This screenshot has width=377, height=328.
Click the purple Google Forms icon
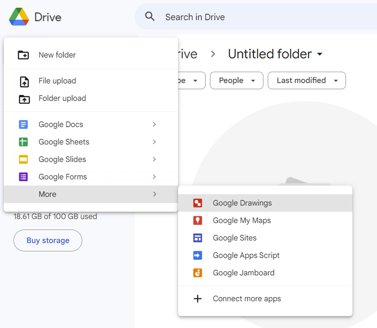point(23,177)
